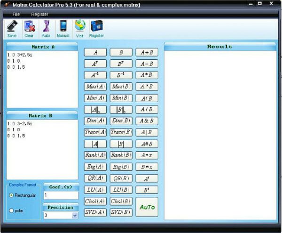The width and height of the screenshot is (282, 233).
Task: Compute the 2-norm of A
Action: tap(95, 110)
